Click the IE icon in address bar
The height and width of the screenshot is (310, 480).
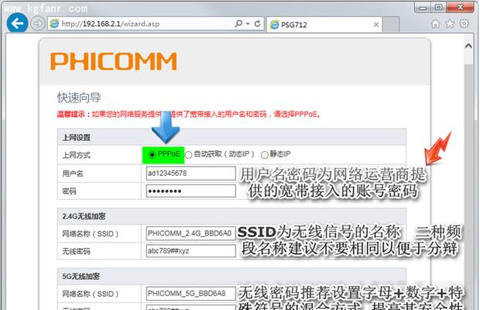point(54,23)
